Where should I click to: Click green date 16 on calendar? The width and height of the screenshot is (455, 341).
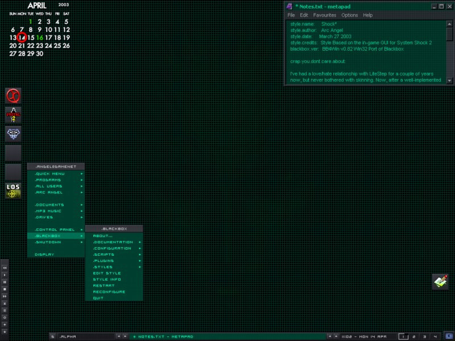click(40, 38)
